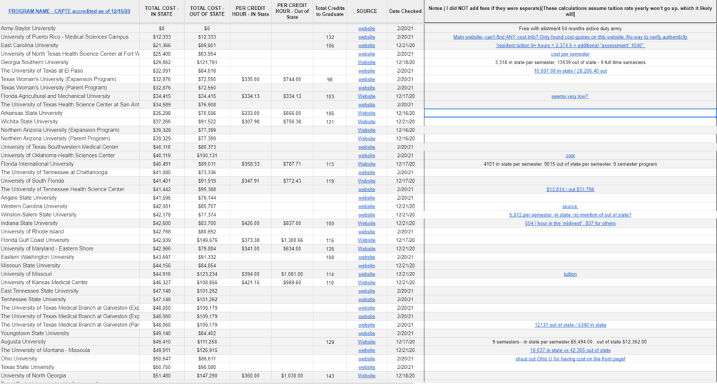Screen dimensions: 717x384
Task: Open the website link for University of Missouri
Action: 366,274
